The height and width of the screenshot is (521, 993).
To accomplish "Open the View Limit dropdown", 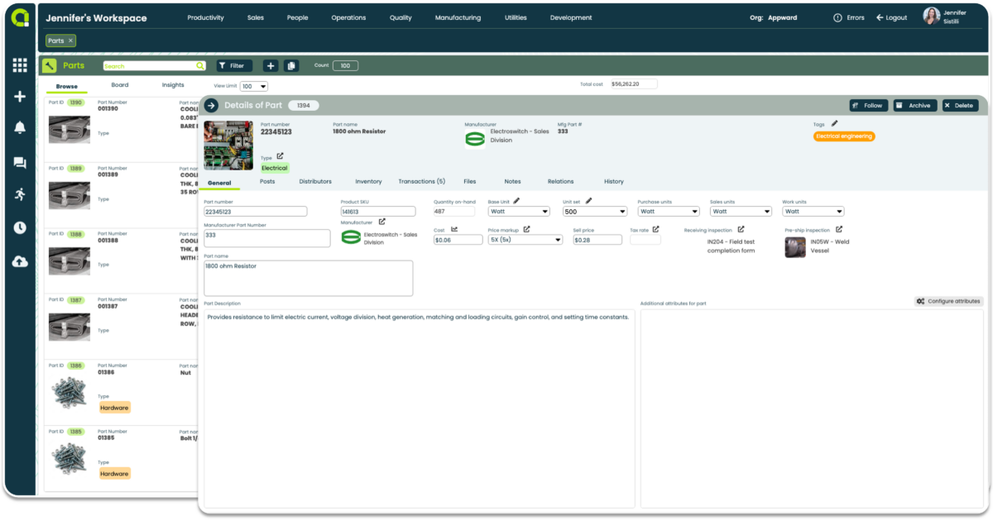I will click(253, 86).
